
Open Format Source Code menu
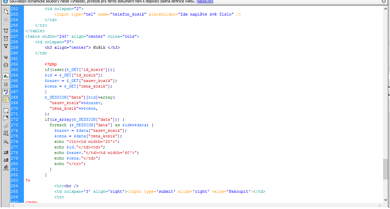pyautogui.click(x=6, y=168)
